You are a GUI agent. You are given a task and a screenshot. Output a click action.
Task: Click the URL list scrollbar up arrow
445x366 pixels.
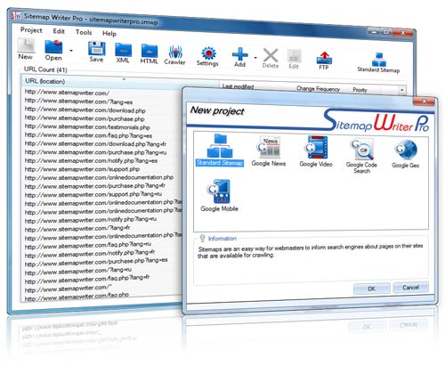tap(402, 90)
